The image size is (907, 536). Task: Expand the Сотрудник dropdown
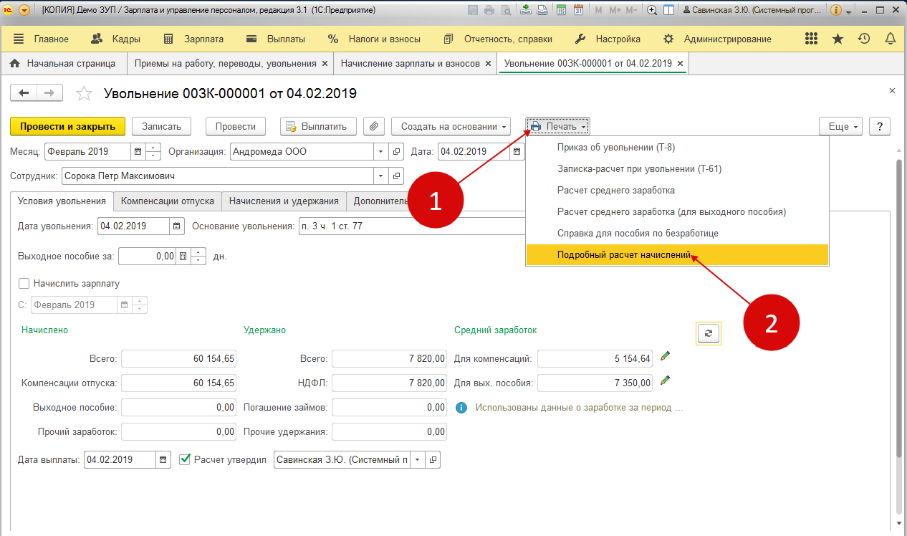point(380,176)
